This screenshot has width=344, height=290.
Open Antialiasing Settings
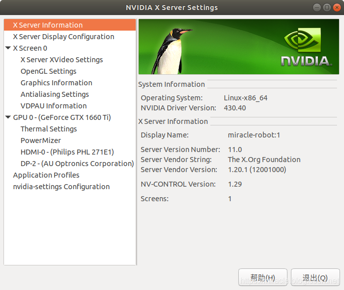[70, 94]
